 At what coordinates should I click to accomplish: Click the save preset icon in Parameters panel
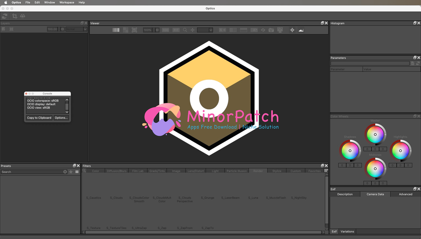pos(413,63)
